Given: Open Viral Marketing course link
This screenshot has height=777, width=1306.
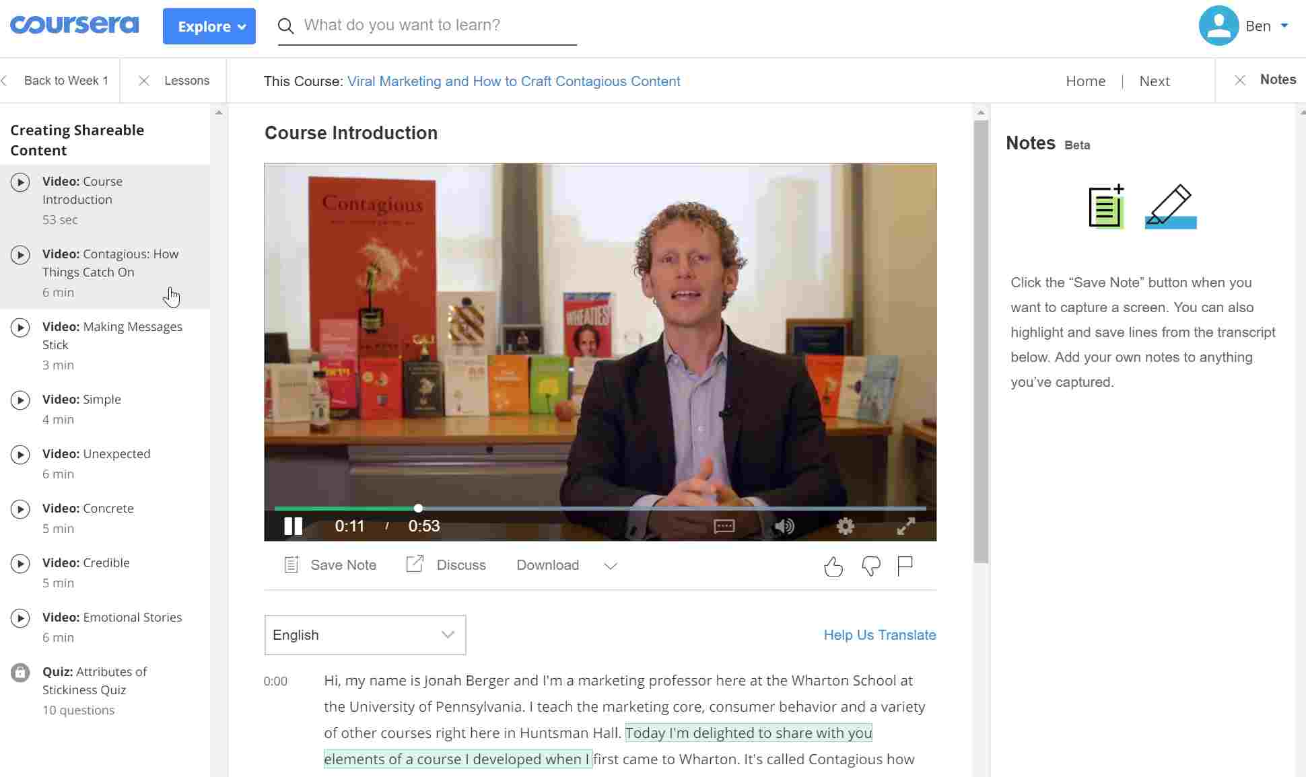Looking at the screenshot, I should click(x=514, y=81).
